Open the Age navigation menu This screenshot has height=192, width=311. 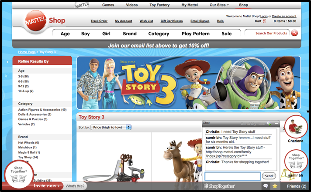(65, 34)
